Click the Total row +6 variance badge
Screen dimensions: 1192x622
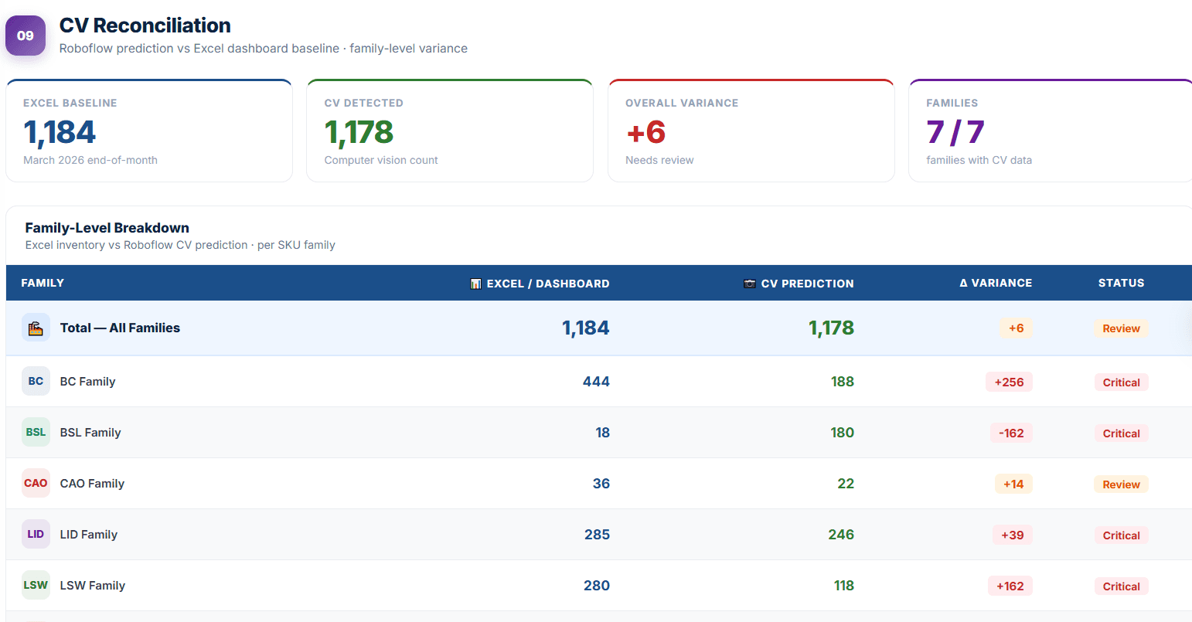click(x=1016, y=328)
